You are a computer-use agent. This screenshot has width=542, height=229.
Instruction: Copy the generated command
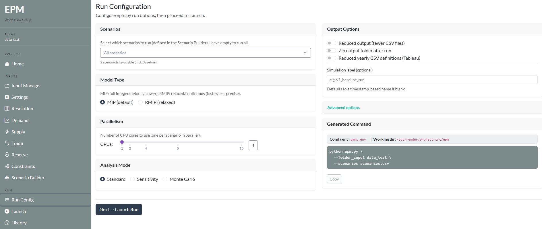[334, 179]
